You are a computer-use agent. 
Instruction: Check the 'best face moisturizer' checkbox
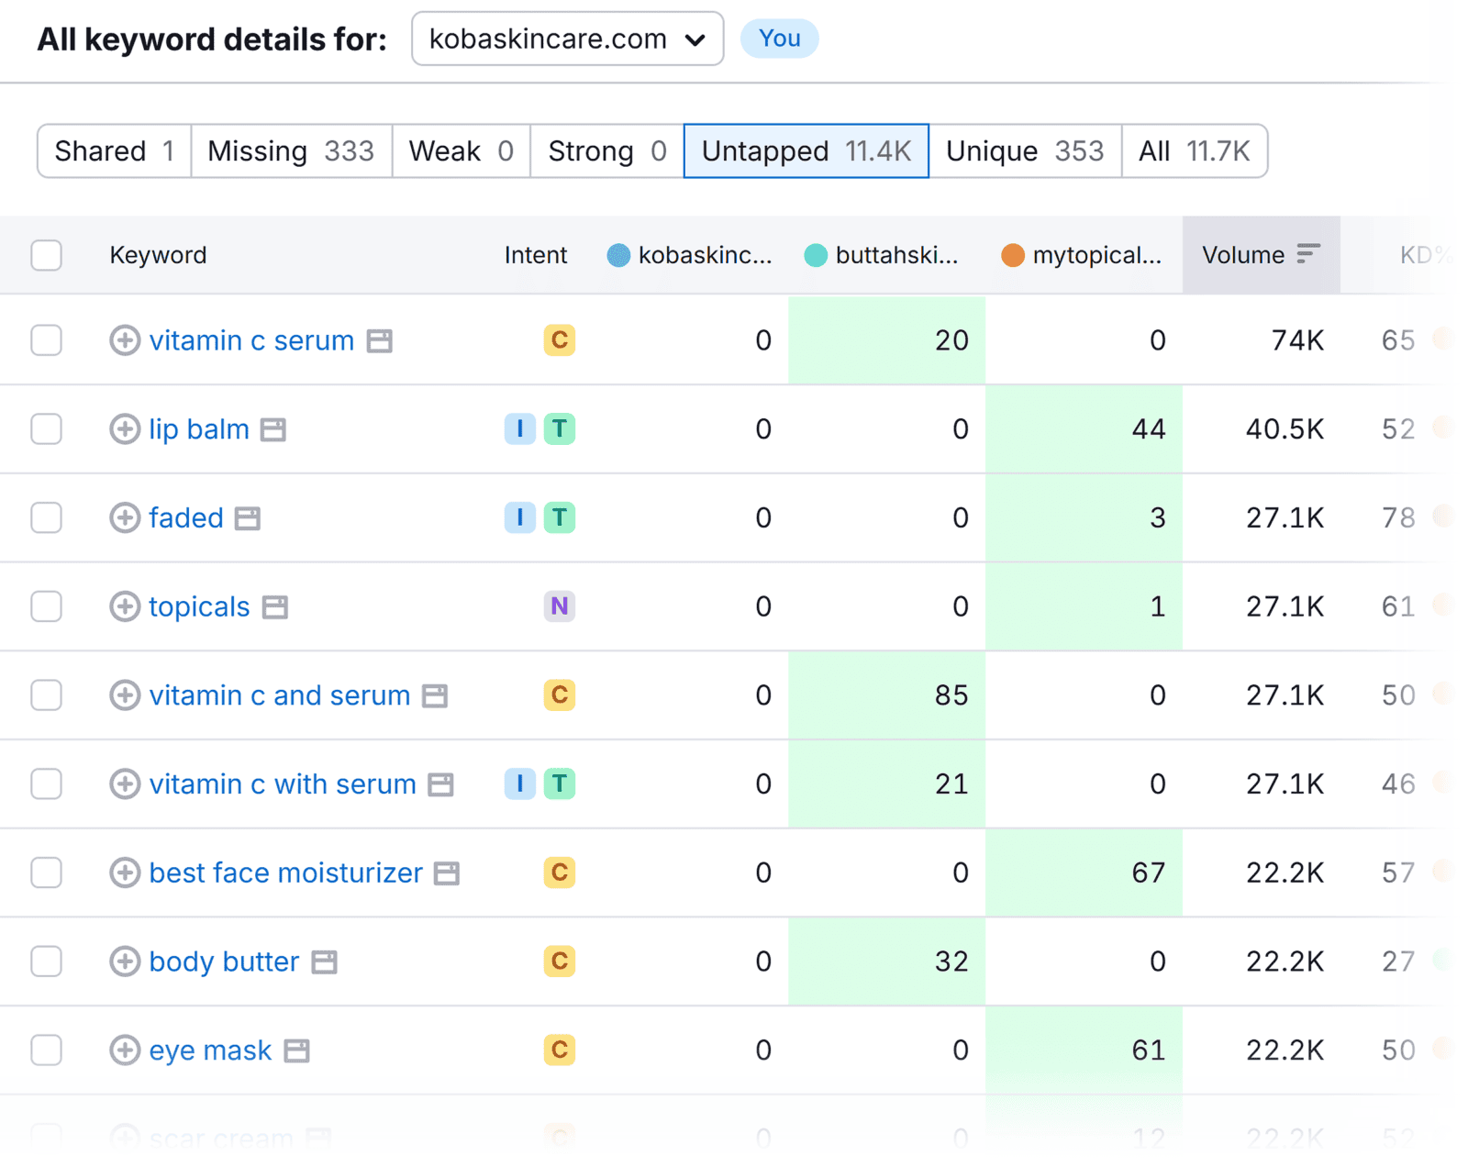(x=46, y=872)
